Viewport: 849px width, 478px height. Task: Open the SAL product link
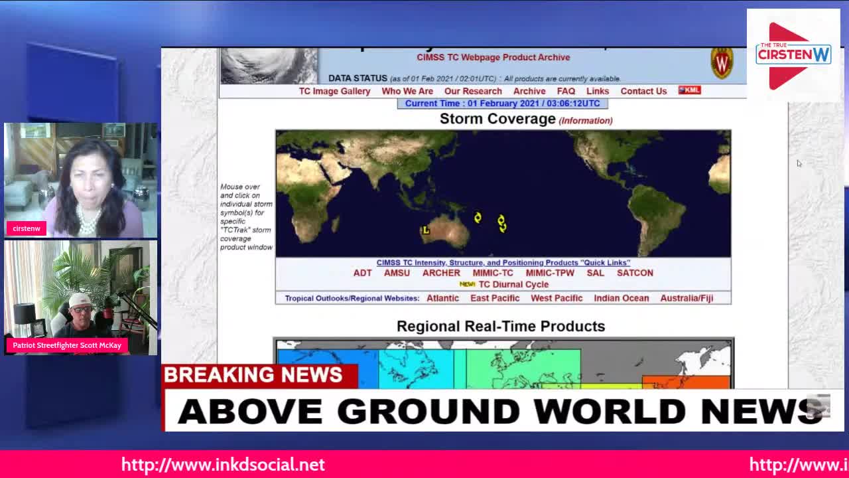click(595, 273)
